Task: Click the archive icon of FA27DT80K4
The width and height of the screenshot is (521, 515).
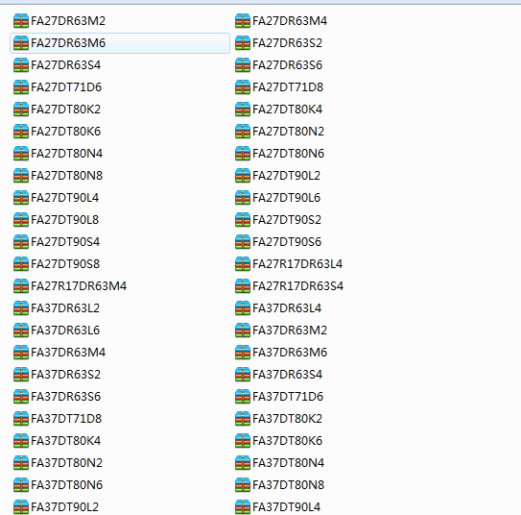Action: pyautogui.click(x=243, y=110)
